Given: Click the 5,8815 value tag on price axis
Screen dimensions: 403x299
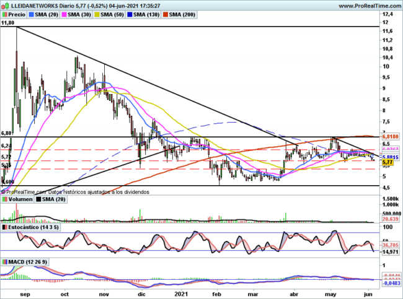Looking at the screenshot, I should (x=391, y=157).
